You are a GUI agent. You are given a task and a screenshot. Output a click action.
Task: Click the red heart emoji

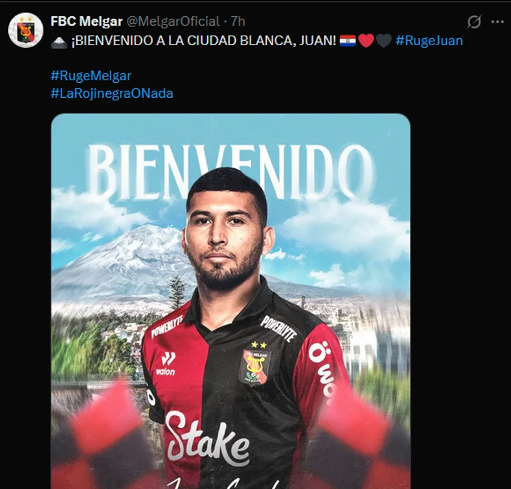pyautogui.click(x=366, y=41)
